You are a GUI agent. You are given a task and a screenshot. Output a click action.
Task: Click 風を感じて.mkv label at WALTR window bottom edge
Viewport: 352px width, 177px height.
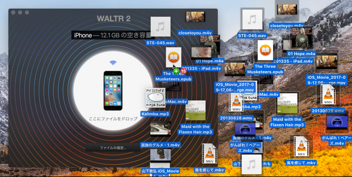click(x=209, y=170)
